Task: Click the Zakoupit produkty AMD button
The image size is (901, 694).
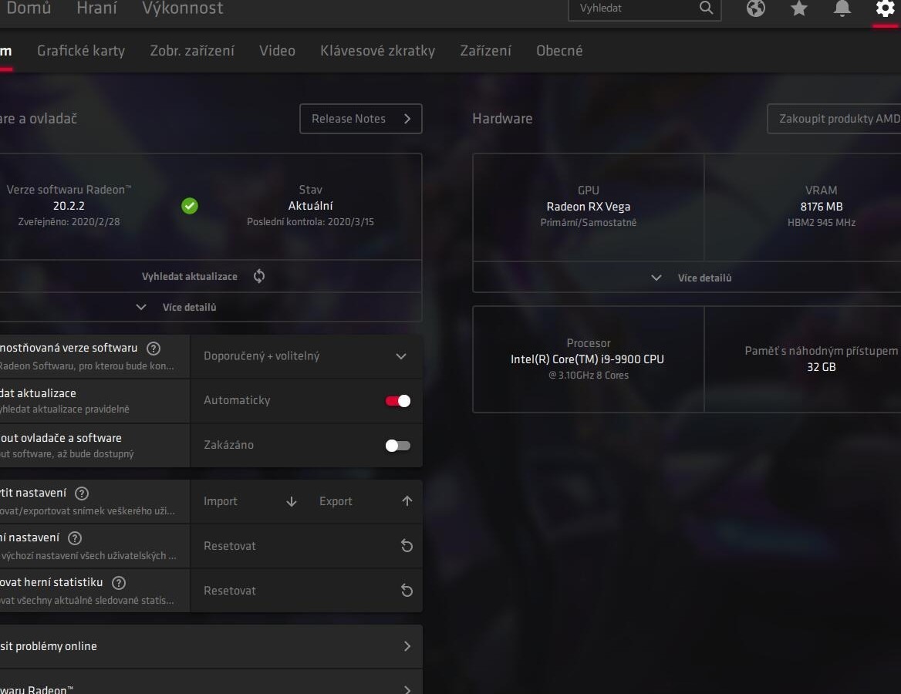Action: click(x=835, y=119)
